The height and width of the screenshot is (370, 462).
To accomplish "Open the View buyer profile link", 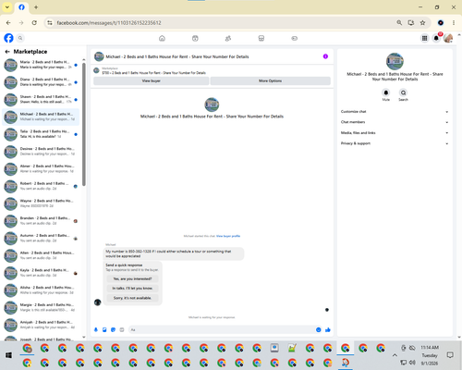I will pyautogui.click(x=228, y=236).
